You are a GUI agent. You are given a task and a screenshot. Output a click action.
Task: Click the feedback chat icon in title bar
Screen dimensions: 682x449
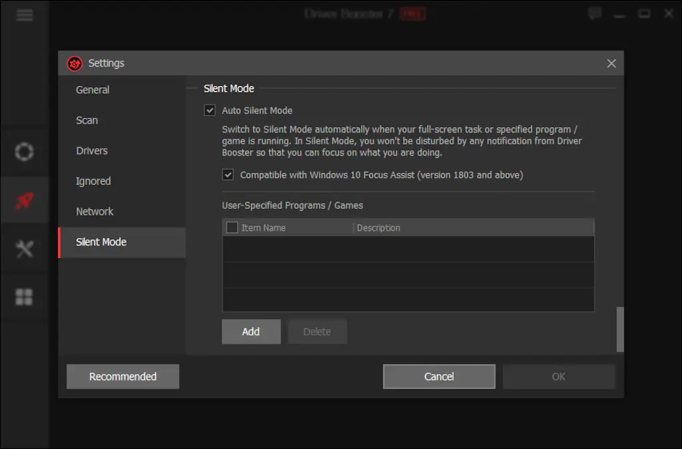point(595,13)
